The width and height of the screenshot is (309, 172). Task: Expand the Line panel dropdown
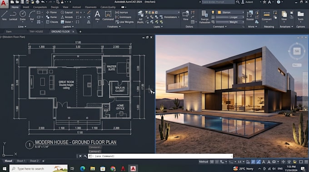tap(22, 27)
